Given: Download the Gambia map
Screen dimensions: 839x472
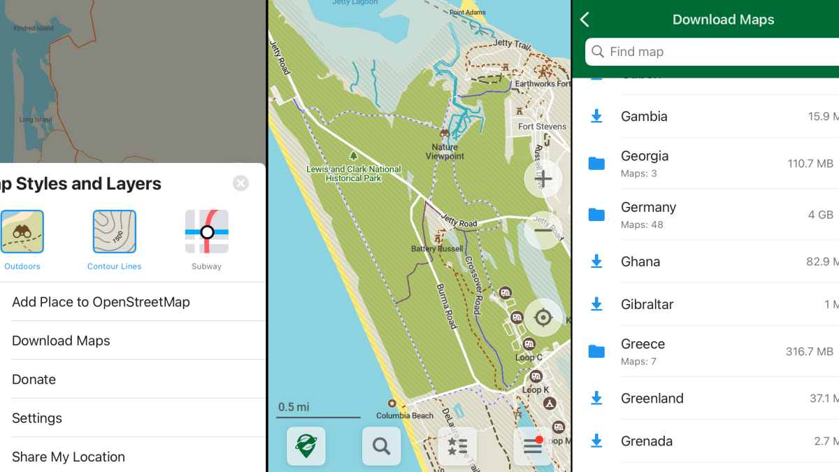Looking at the screenshot, I should pyautogui.click(x=596, y=116).
